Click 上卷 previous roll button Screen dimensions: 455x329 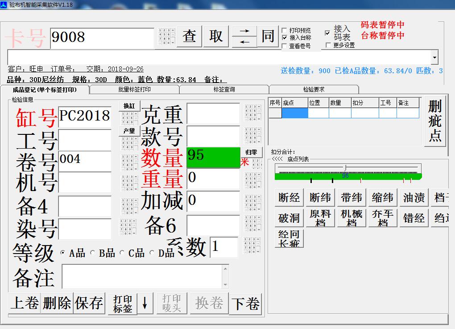[x=25, y=304]
